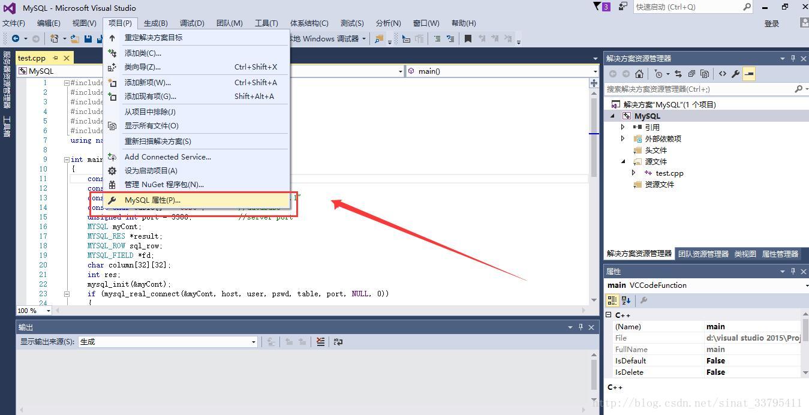Click the feedback icon beside notifications
Image resolution: width=809 pixels, height=415 pixels.
623,7
